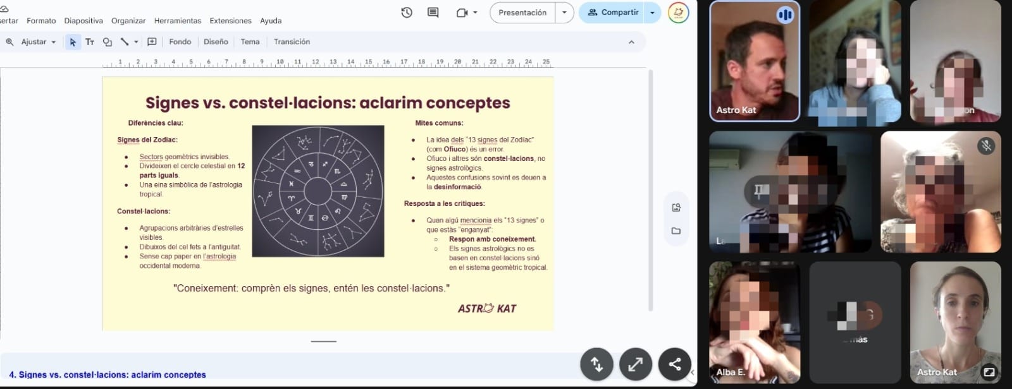Click the swap up-down arrows button

[x=596, y=364]
